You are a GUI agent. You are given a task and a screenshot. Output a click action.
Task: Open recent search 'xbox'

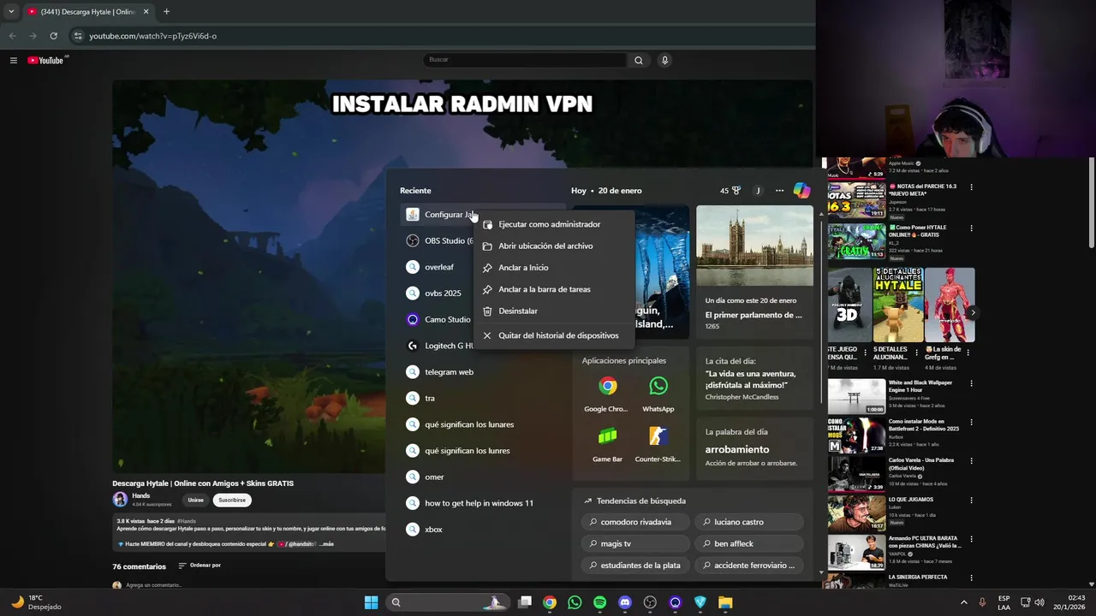point(482,530)
